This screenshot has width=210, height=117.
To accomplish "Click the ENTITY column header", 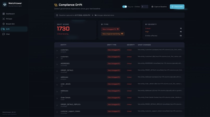I will [x=63, y=45].
